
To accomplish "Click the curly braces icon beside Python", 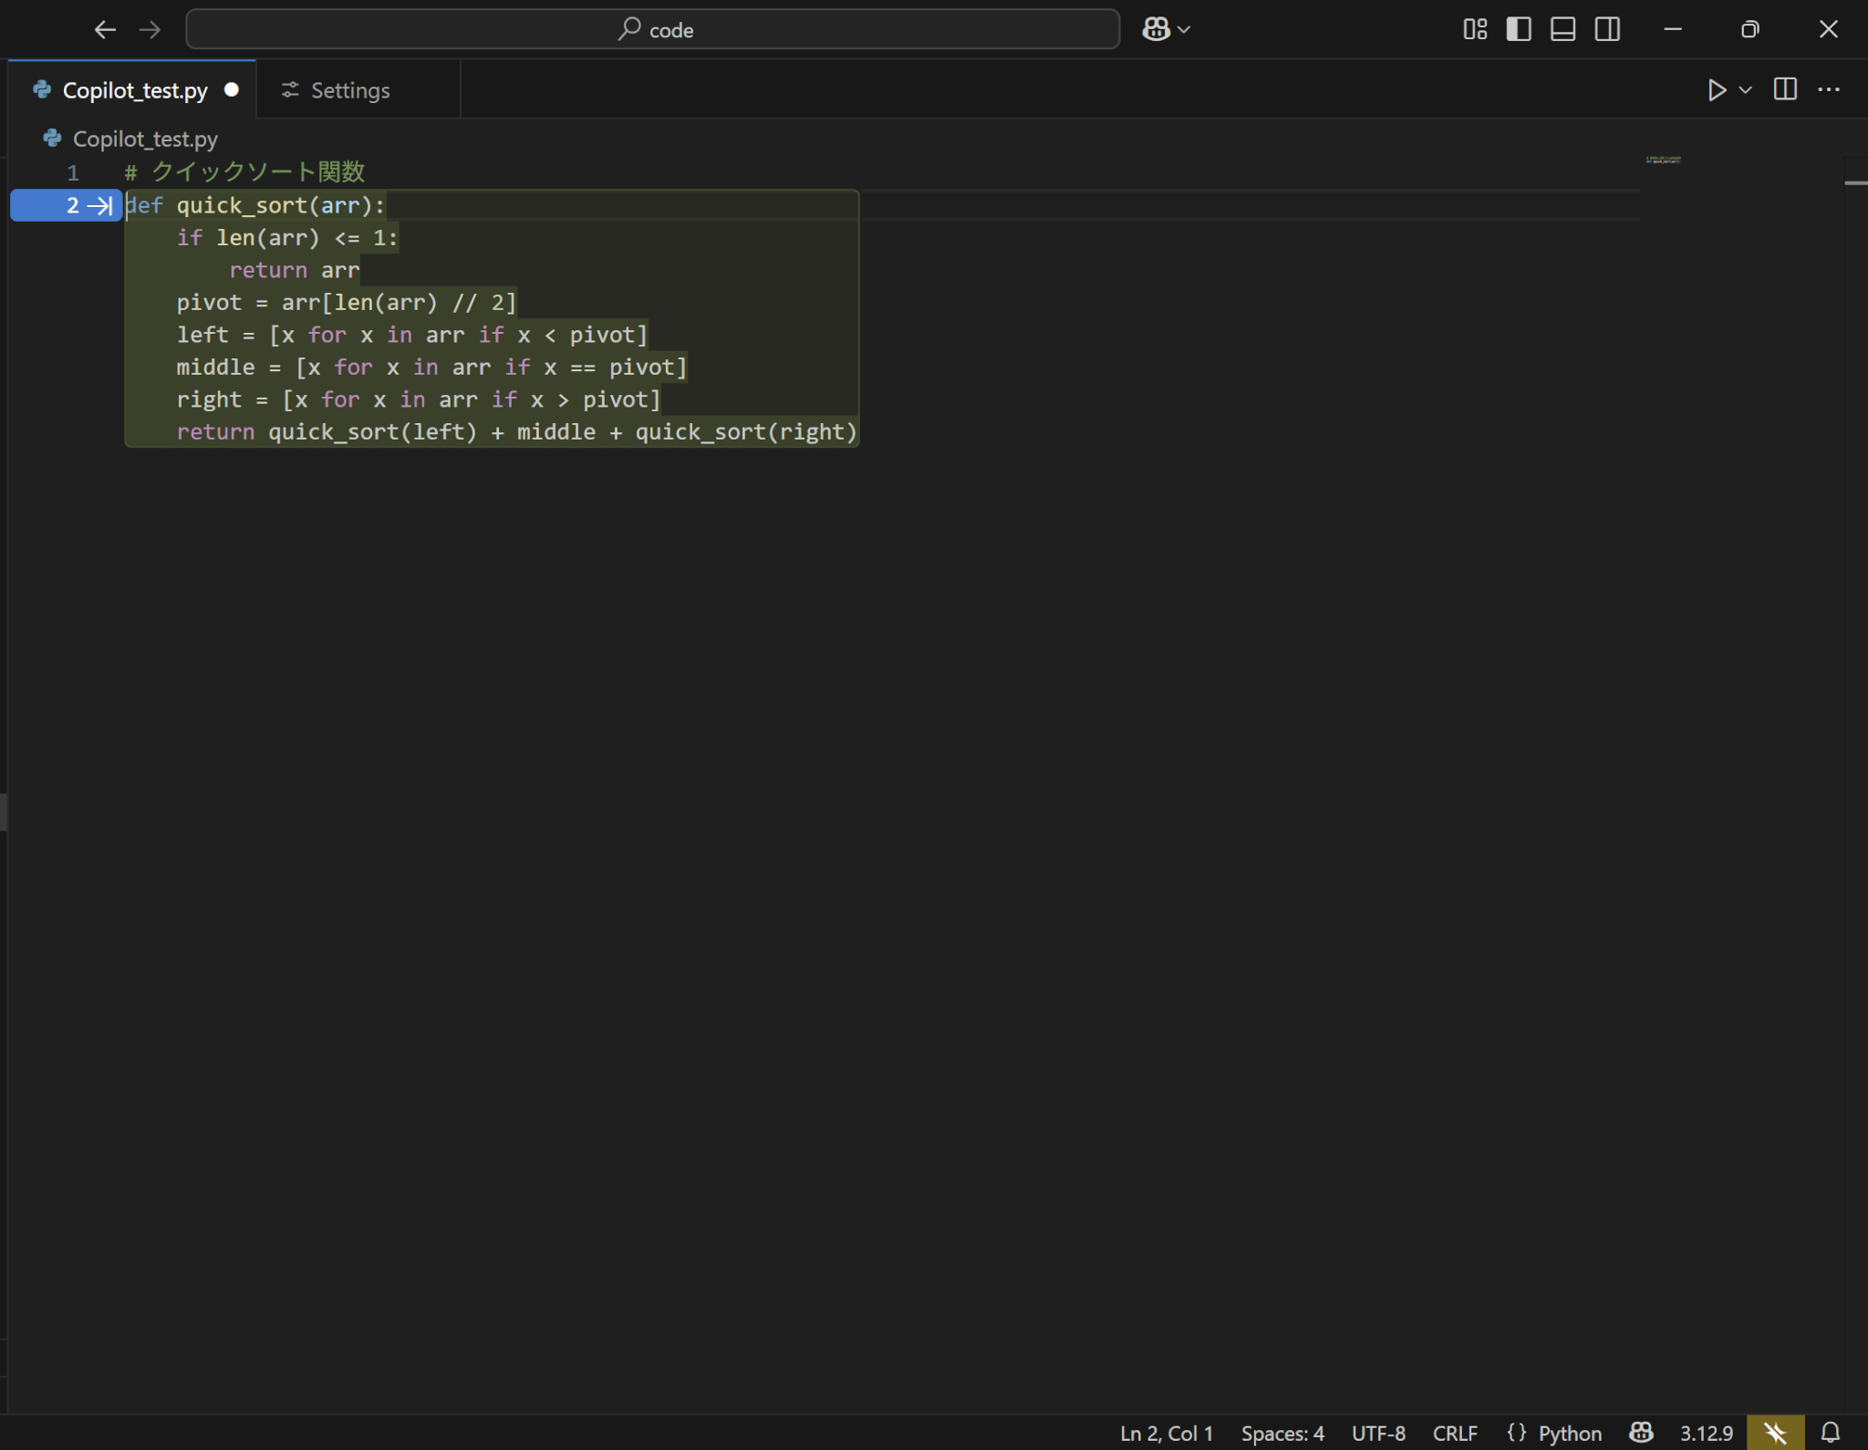I will [x=1516, y=1433].
